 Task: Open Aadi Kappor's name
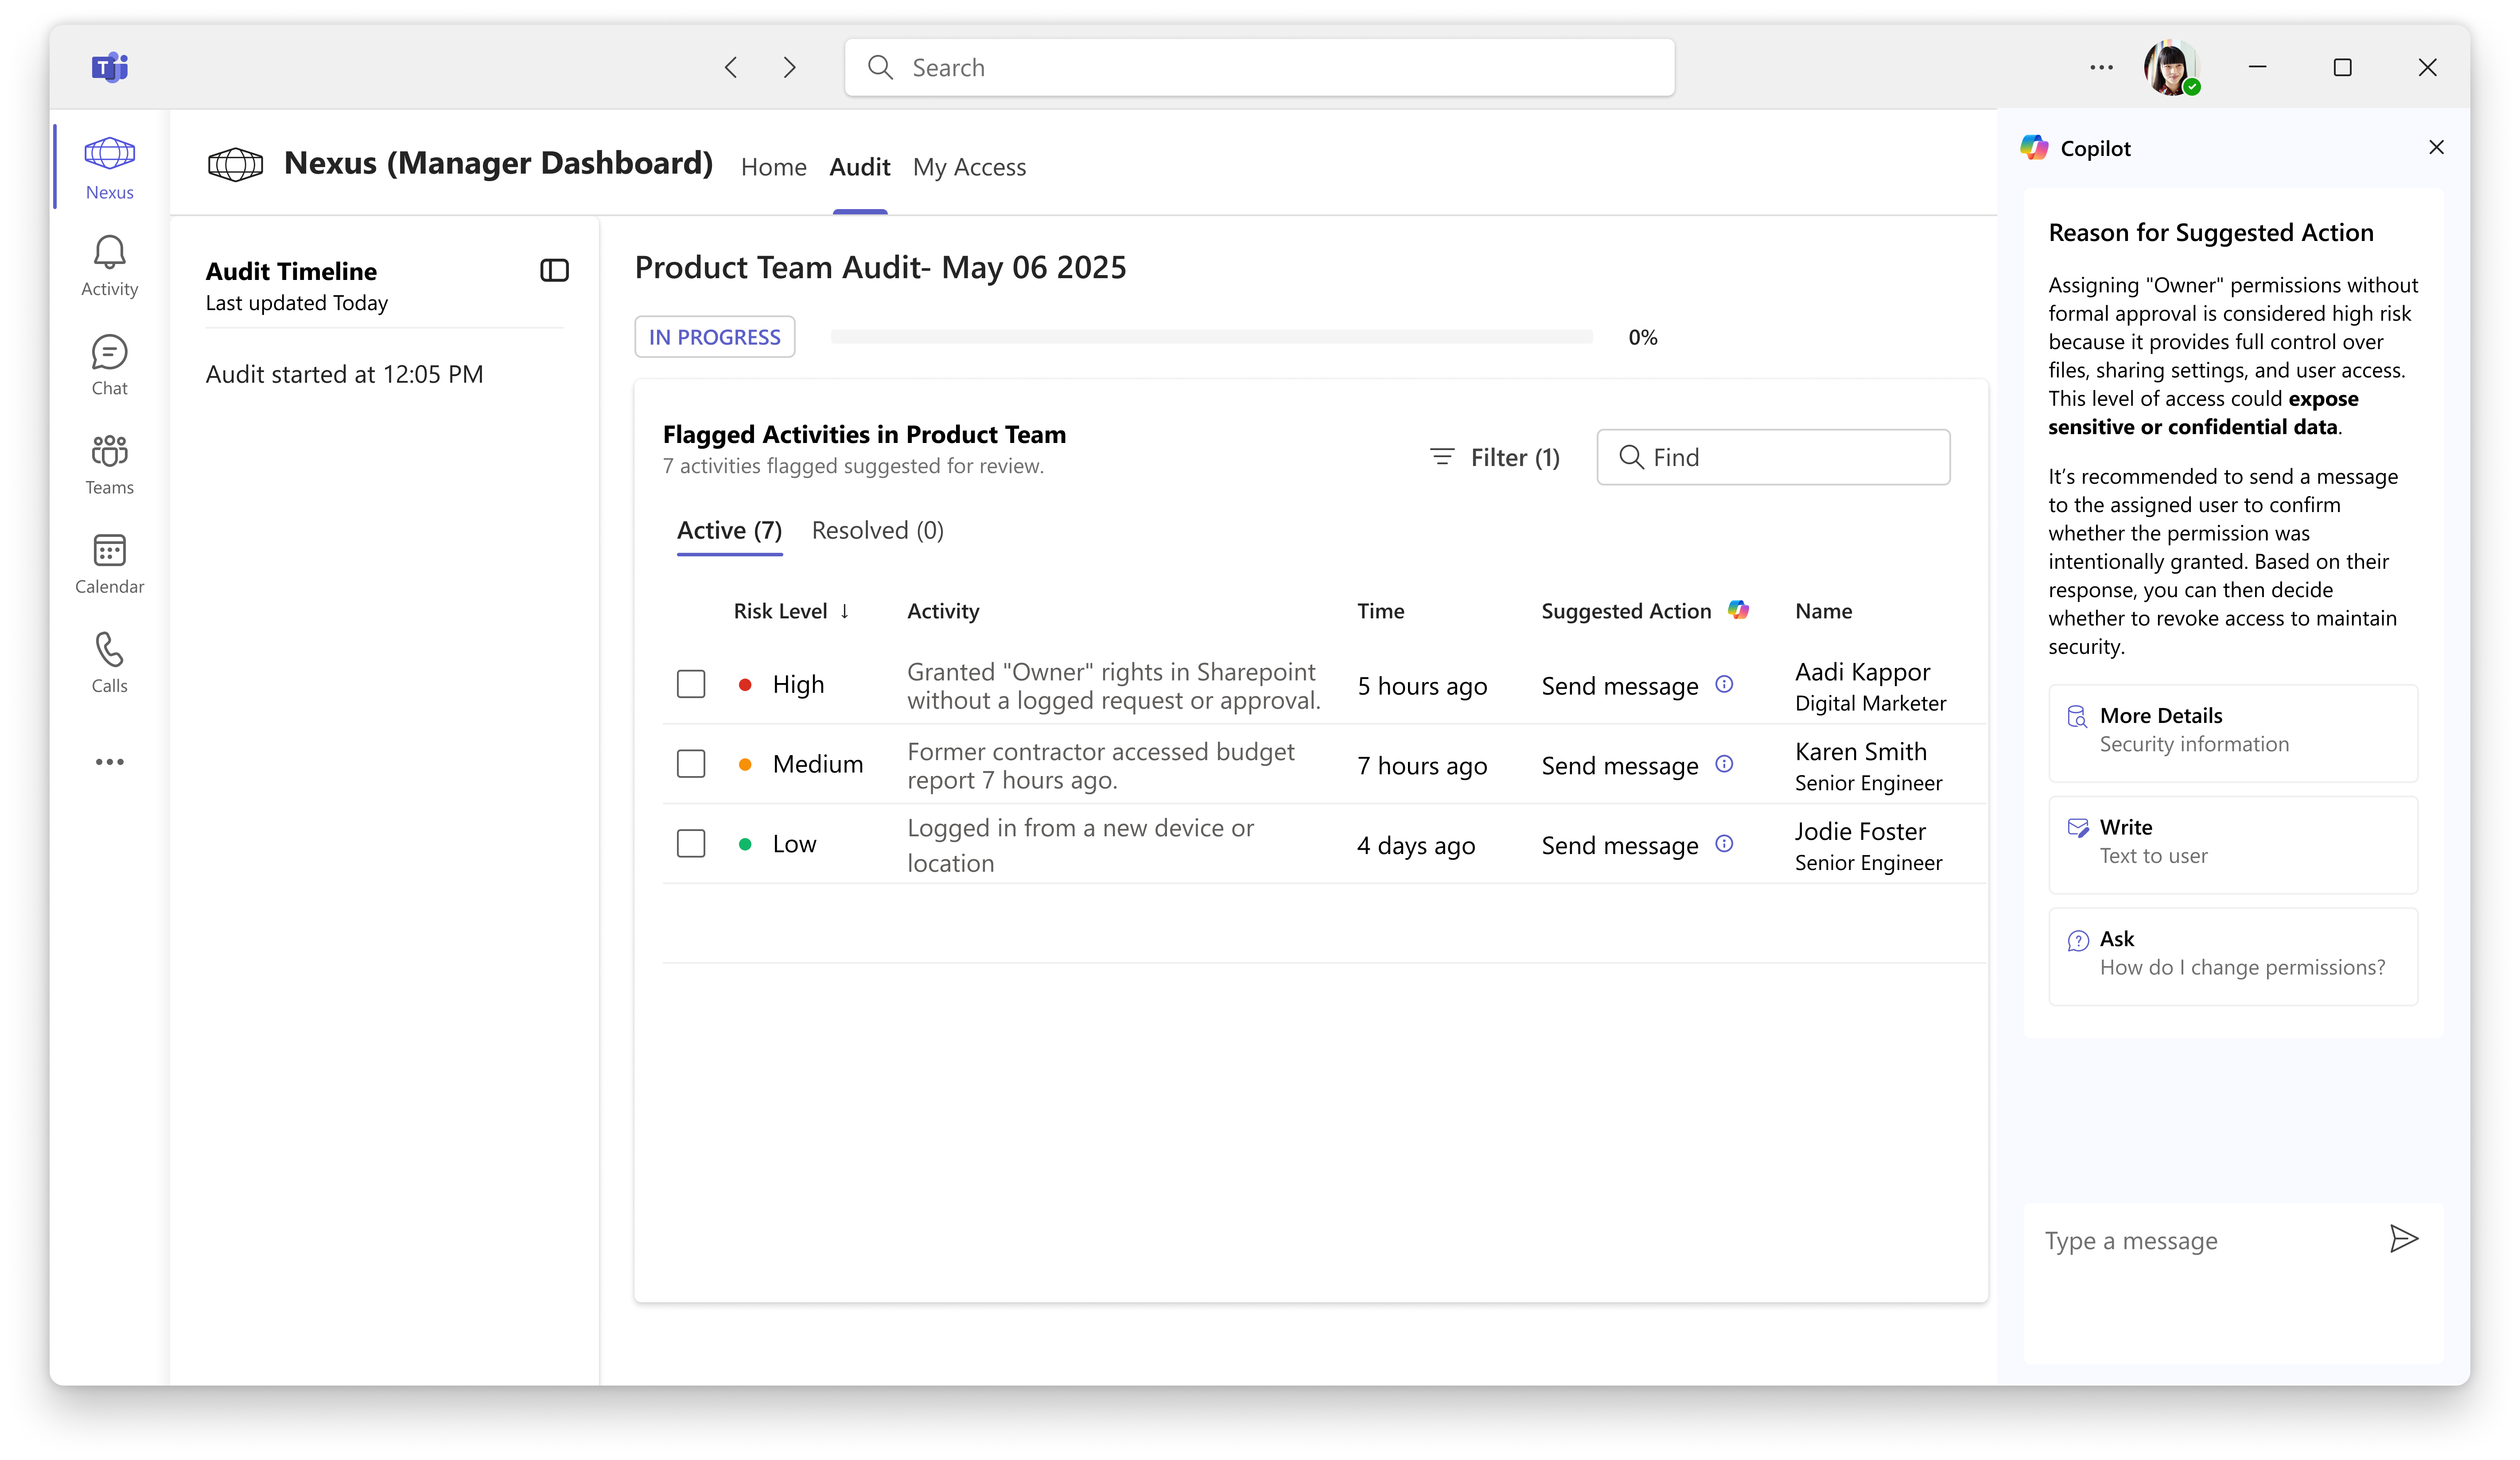1862,672
